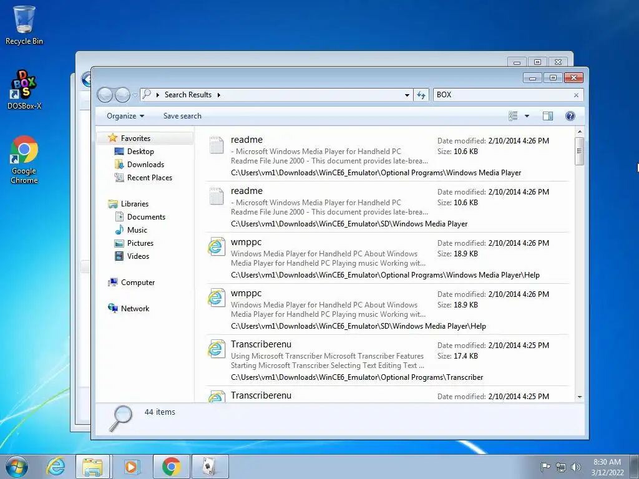Select Network in the navigation pane
639x479 pixels.
pos(135,308)
